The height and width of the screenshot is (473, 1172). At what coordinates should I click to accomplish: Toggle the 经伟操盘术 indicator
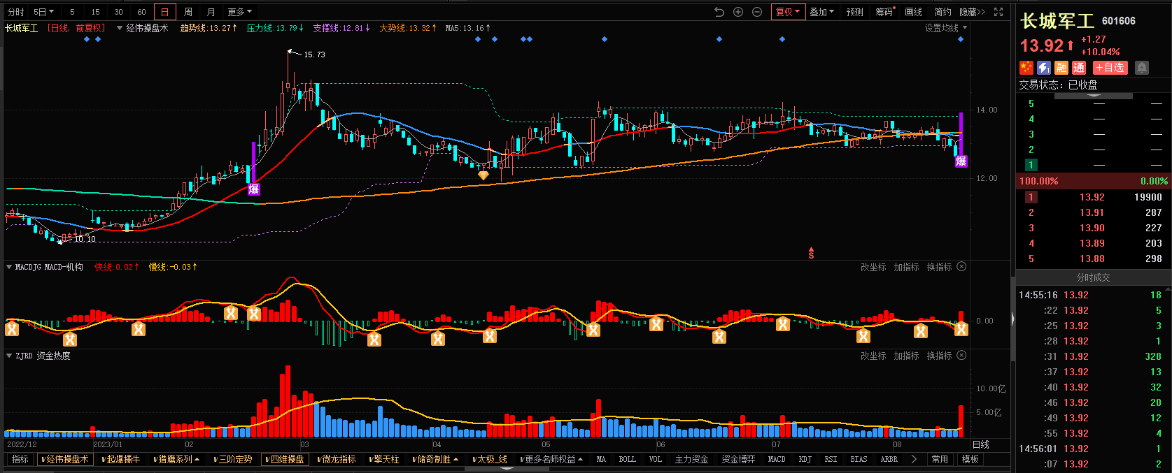(64, 459)
